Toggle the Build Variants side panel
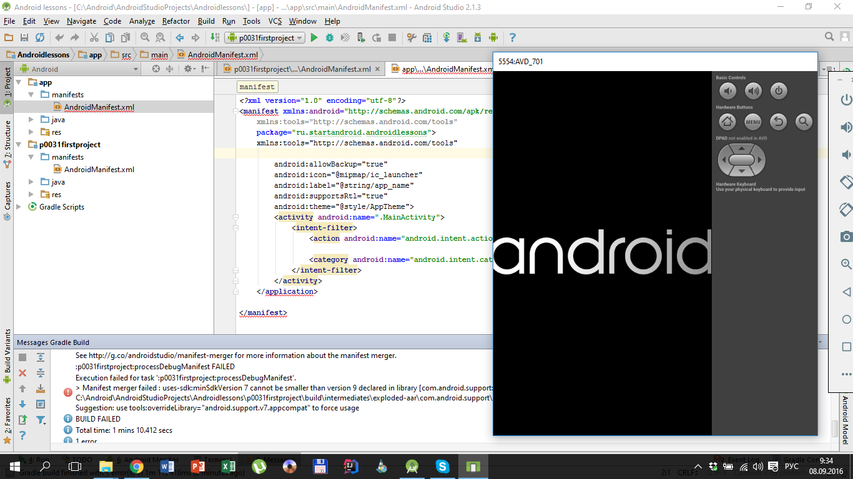 tap(7, 355)
